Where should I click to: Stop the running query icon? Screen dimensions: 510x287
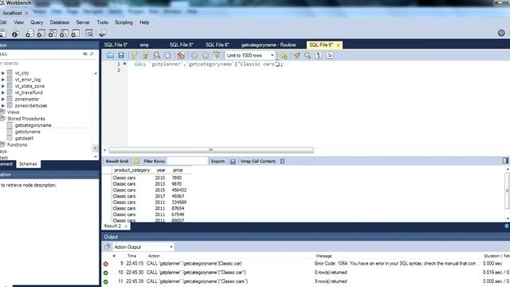point(167,55)
